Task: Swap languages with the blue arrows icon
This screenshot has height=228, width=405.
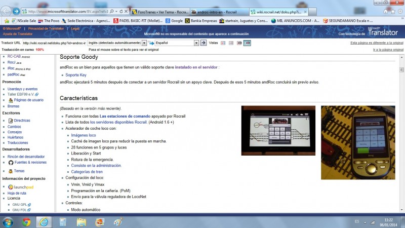Action: pyautogui.click(x=151, y=43)
